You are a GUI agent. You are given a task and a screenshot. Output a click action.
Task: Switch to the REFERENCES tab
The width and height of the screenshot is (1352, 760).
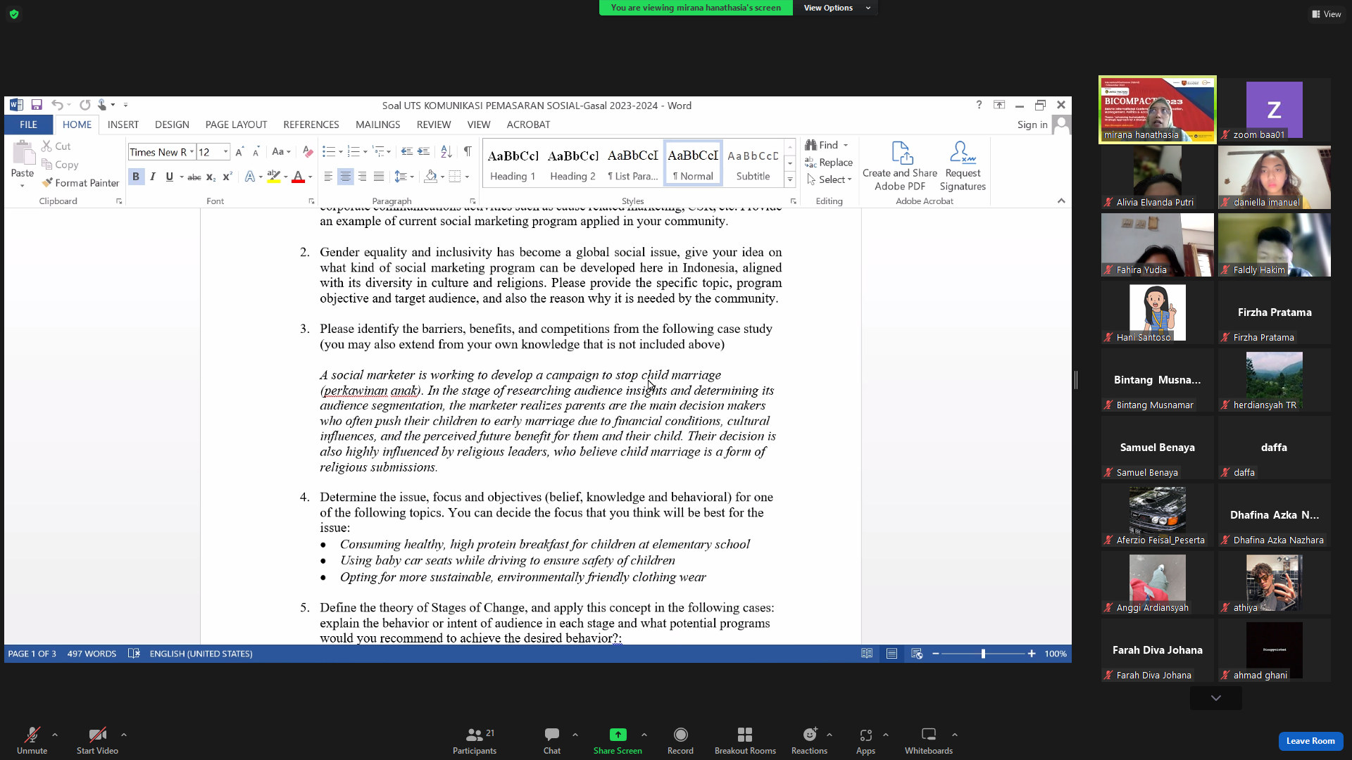pos(311,125)
